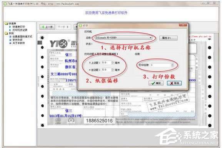Open 关于本软件 in the sidebar tree
Screen dimensions: 222x148
coord(19,43)
